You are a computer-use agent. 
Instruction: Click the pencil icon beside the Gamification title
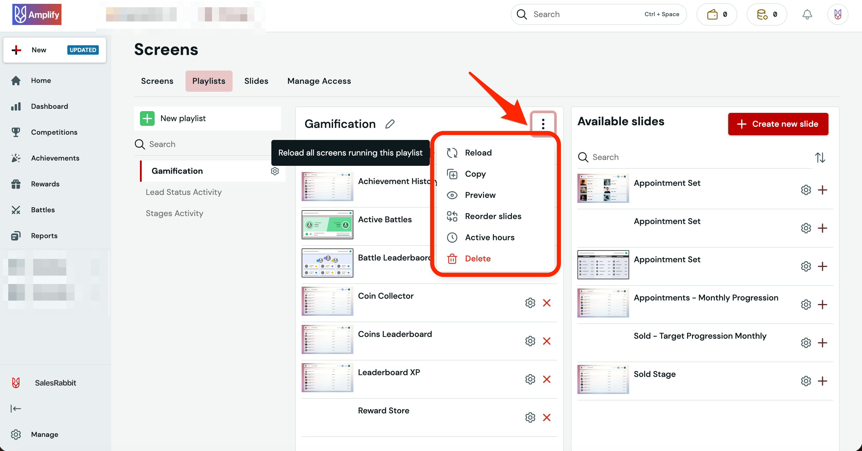point(390,124)
